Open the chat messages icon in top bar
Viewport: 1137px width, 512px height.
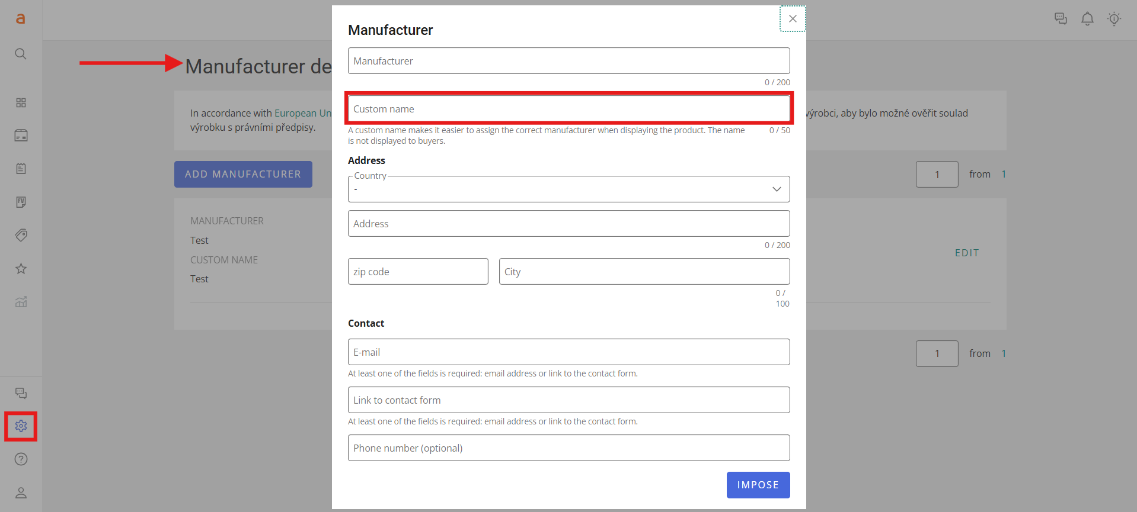point(1061,19)
